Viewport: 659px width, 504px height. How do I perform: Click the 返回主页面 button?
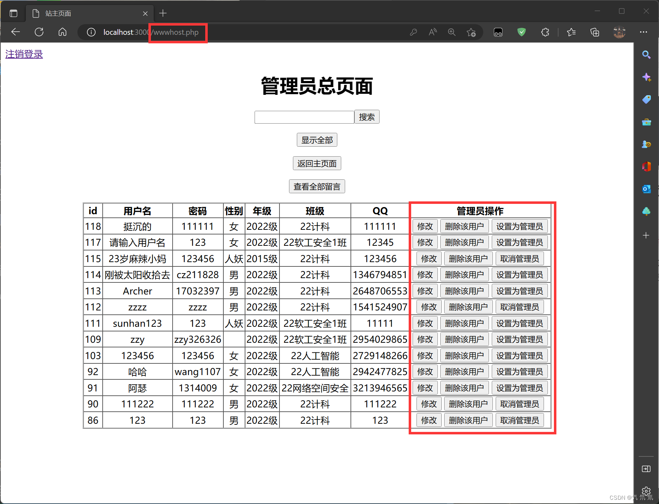pos(317,163)
